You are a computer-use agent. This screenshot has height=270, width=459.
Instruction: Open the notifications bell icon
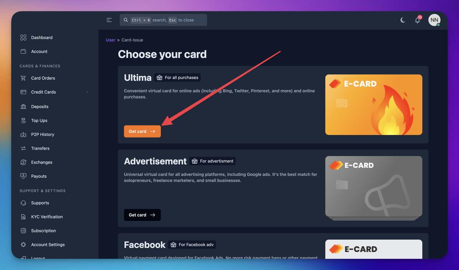point(417,20)
